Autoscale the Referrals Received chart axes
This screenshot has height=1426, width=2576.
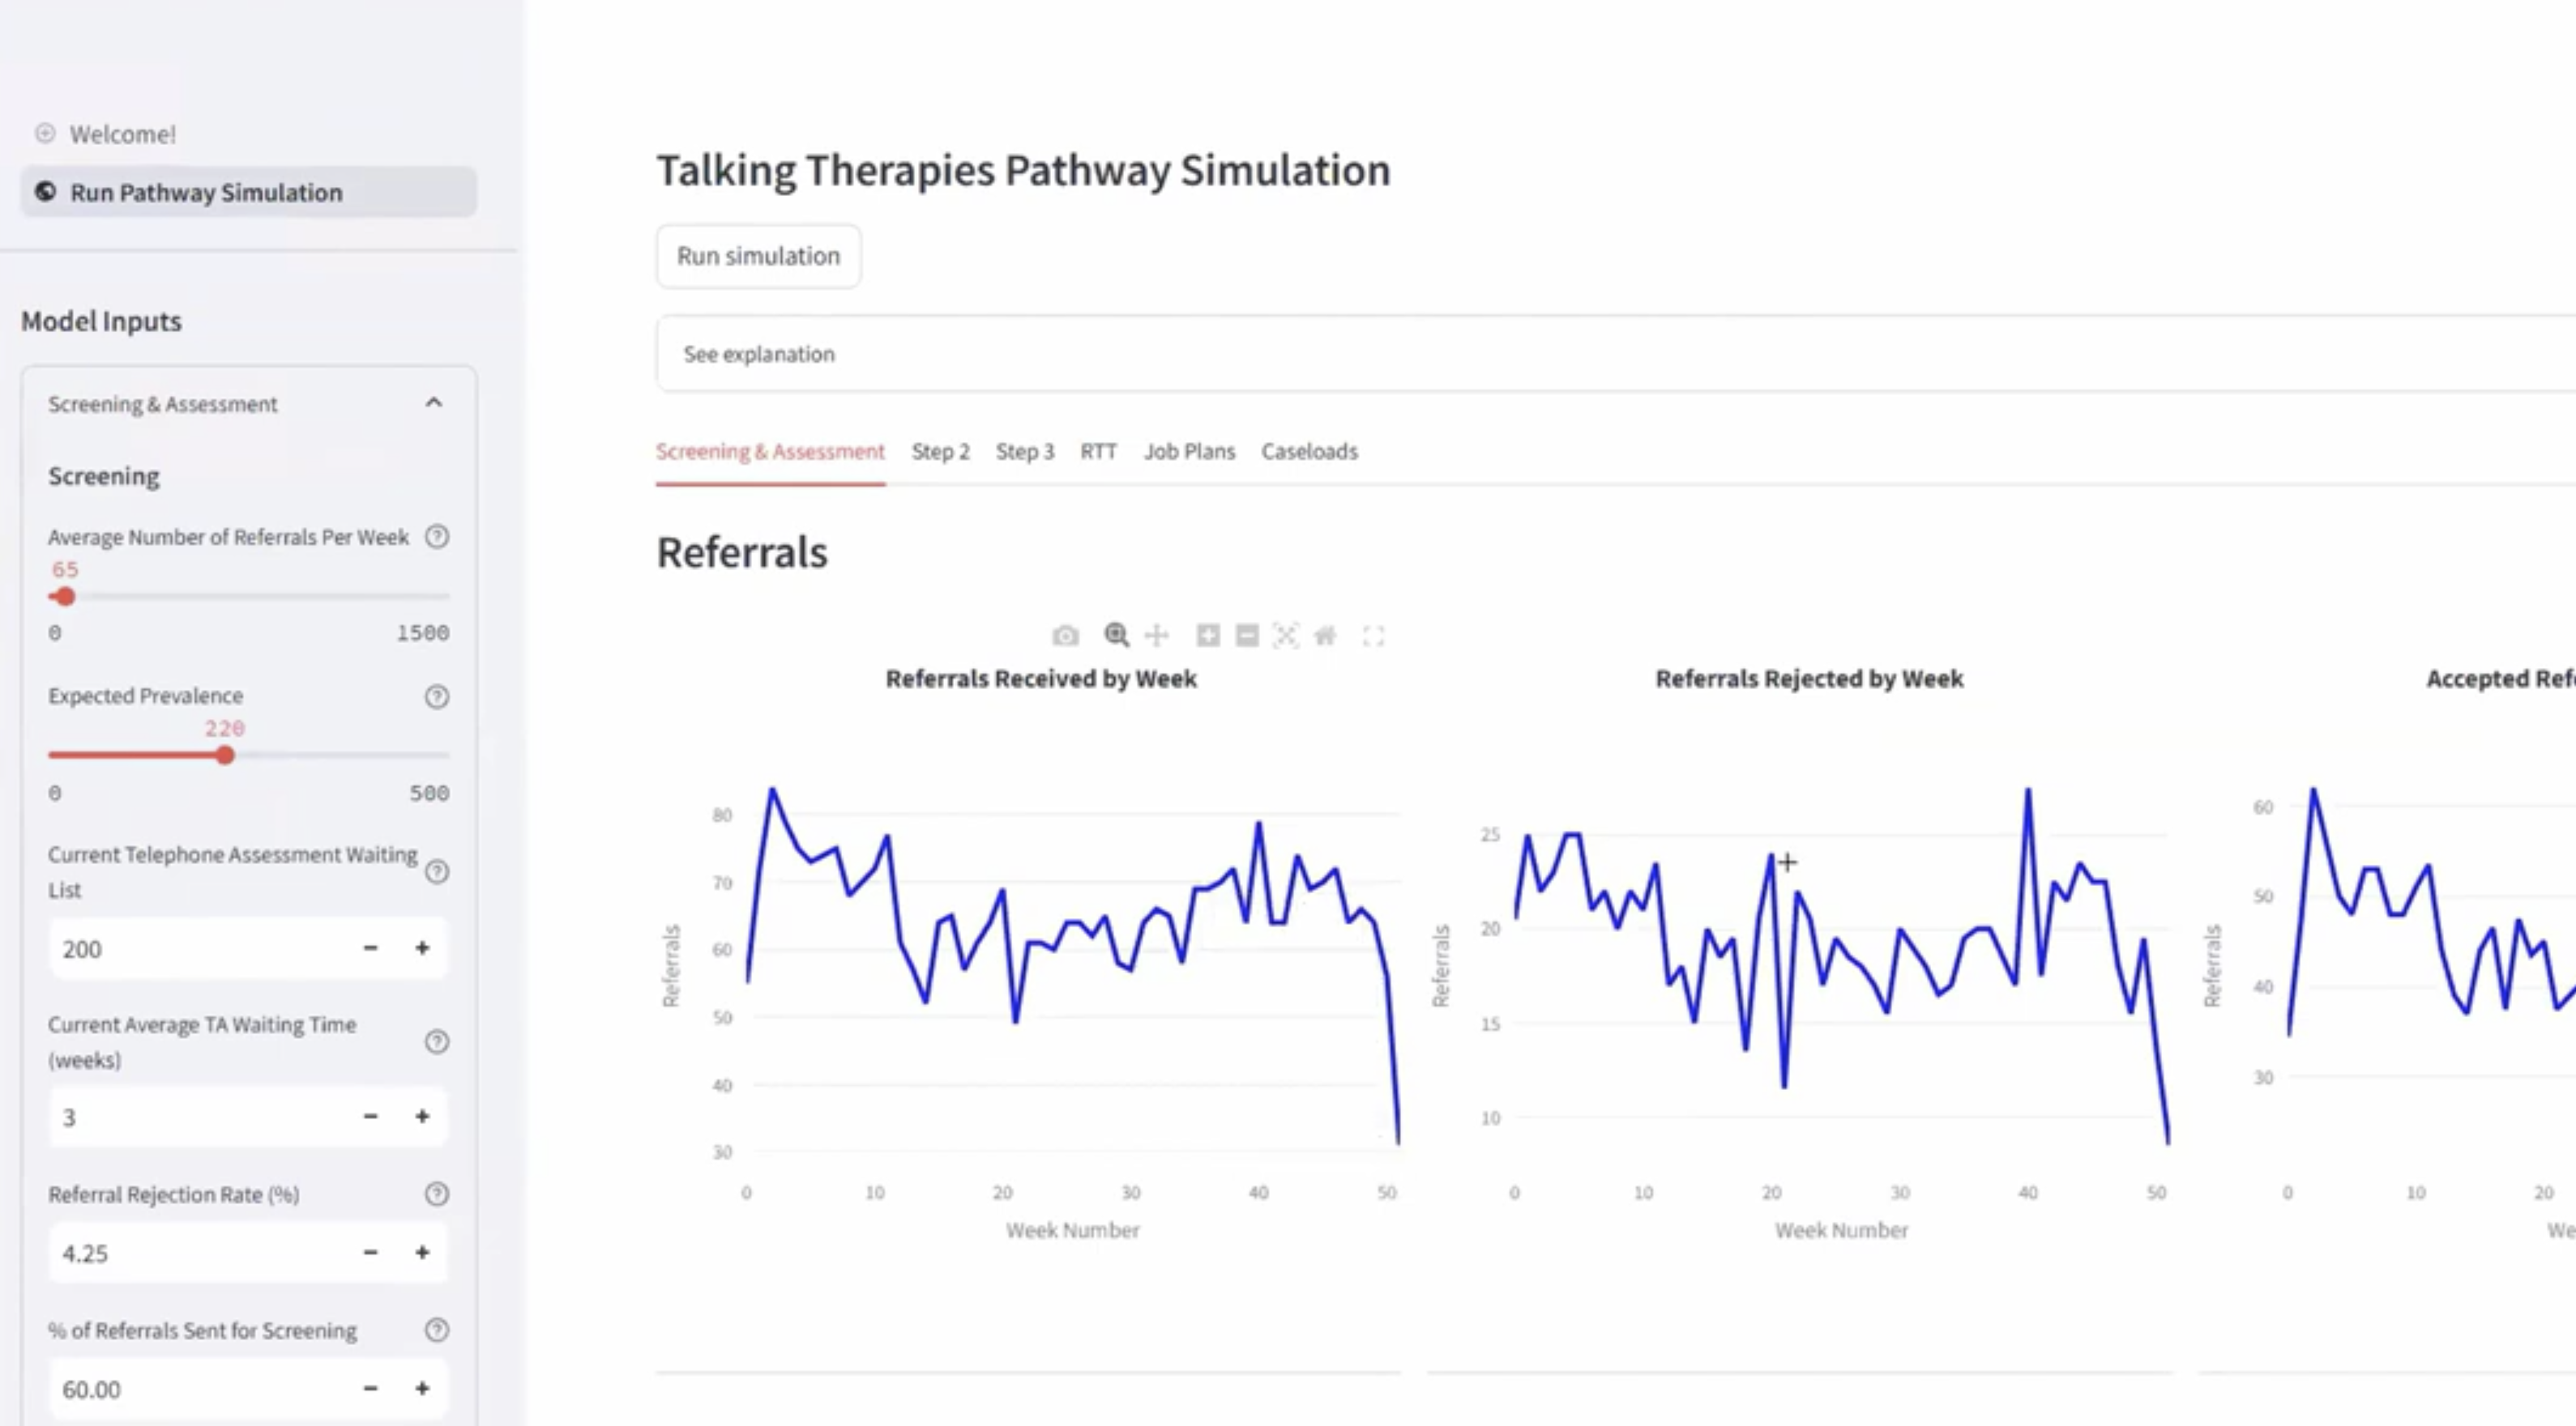(1286, 636)
